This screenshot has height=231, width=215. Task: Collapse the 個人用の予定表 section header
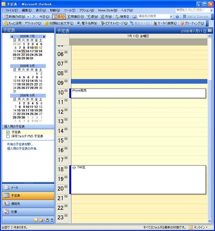[x=28, y=127]
